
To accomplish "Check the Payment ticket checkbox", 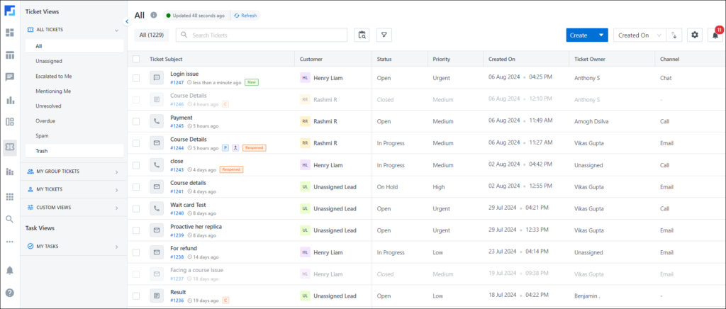I will [136, 122].
